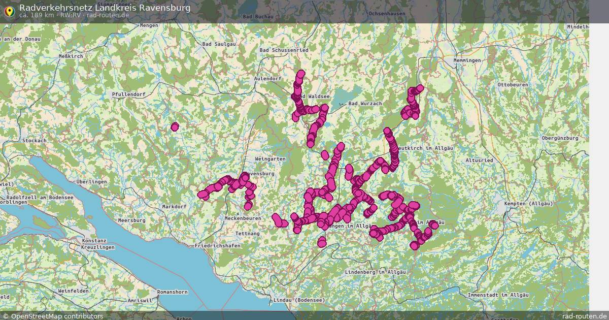Click the isolated pink marker near Pfullendorf
The image size is (609, 320).
coord(174,127)
